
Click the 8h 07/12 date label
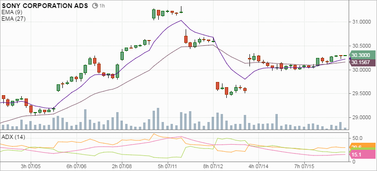[x=213, y=166]
